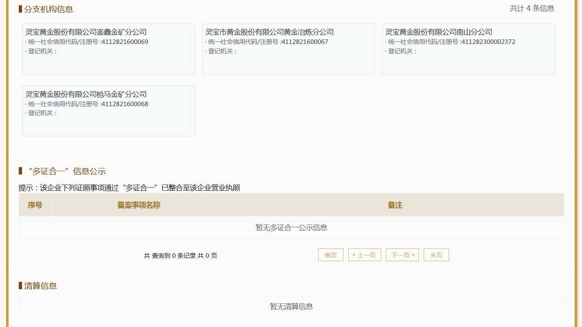Click registration number 4112821600069
The height and width of the screenshot is (327, 582).
[125, 42]
